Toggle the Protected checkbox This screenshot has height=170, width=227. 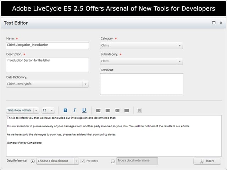(x=83, y=161)
